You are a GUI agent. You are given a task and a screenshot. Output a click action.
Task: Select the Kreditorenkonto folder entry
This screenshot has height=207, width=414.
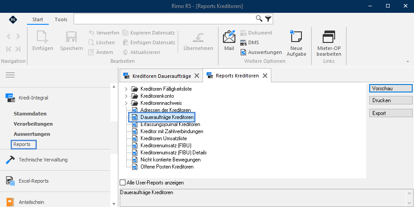pos(157,96)
